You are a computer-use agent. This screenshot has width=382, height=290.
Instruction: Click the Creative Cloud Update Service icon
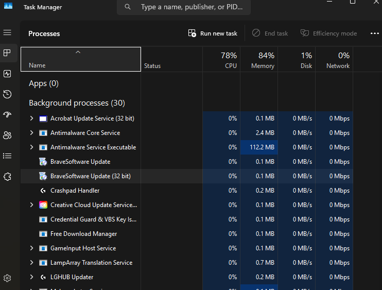click(x=43, y=205)
